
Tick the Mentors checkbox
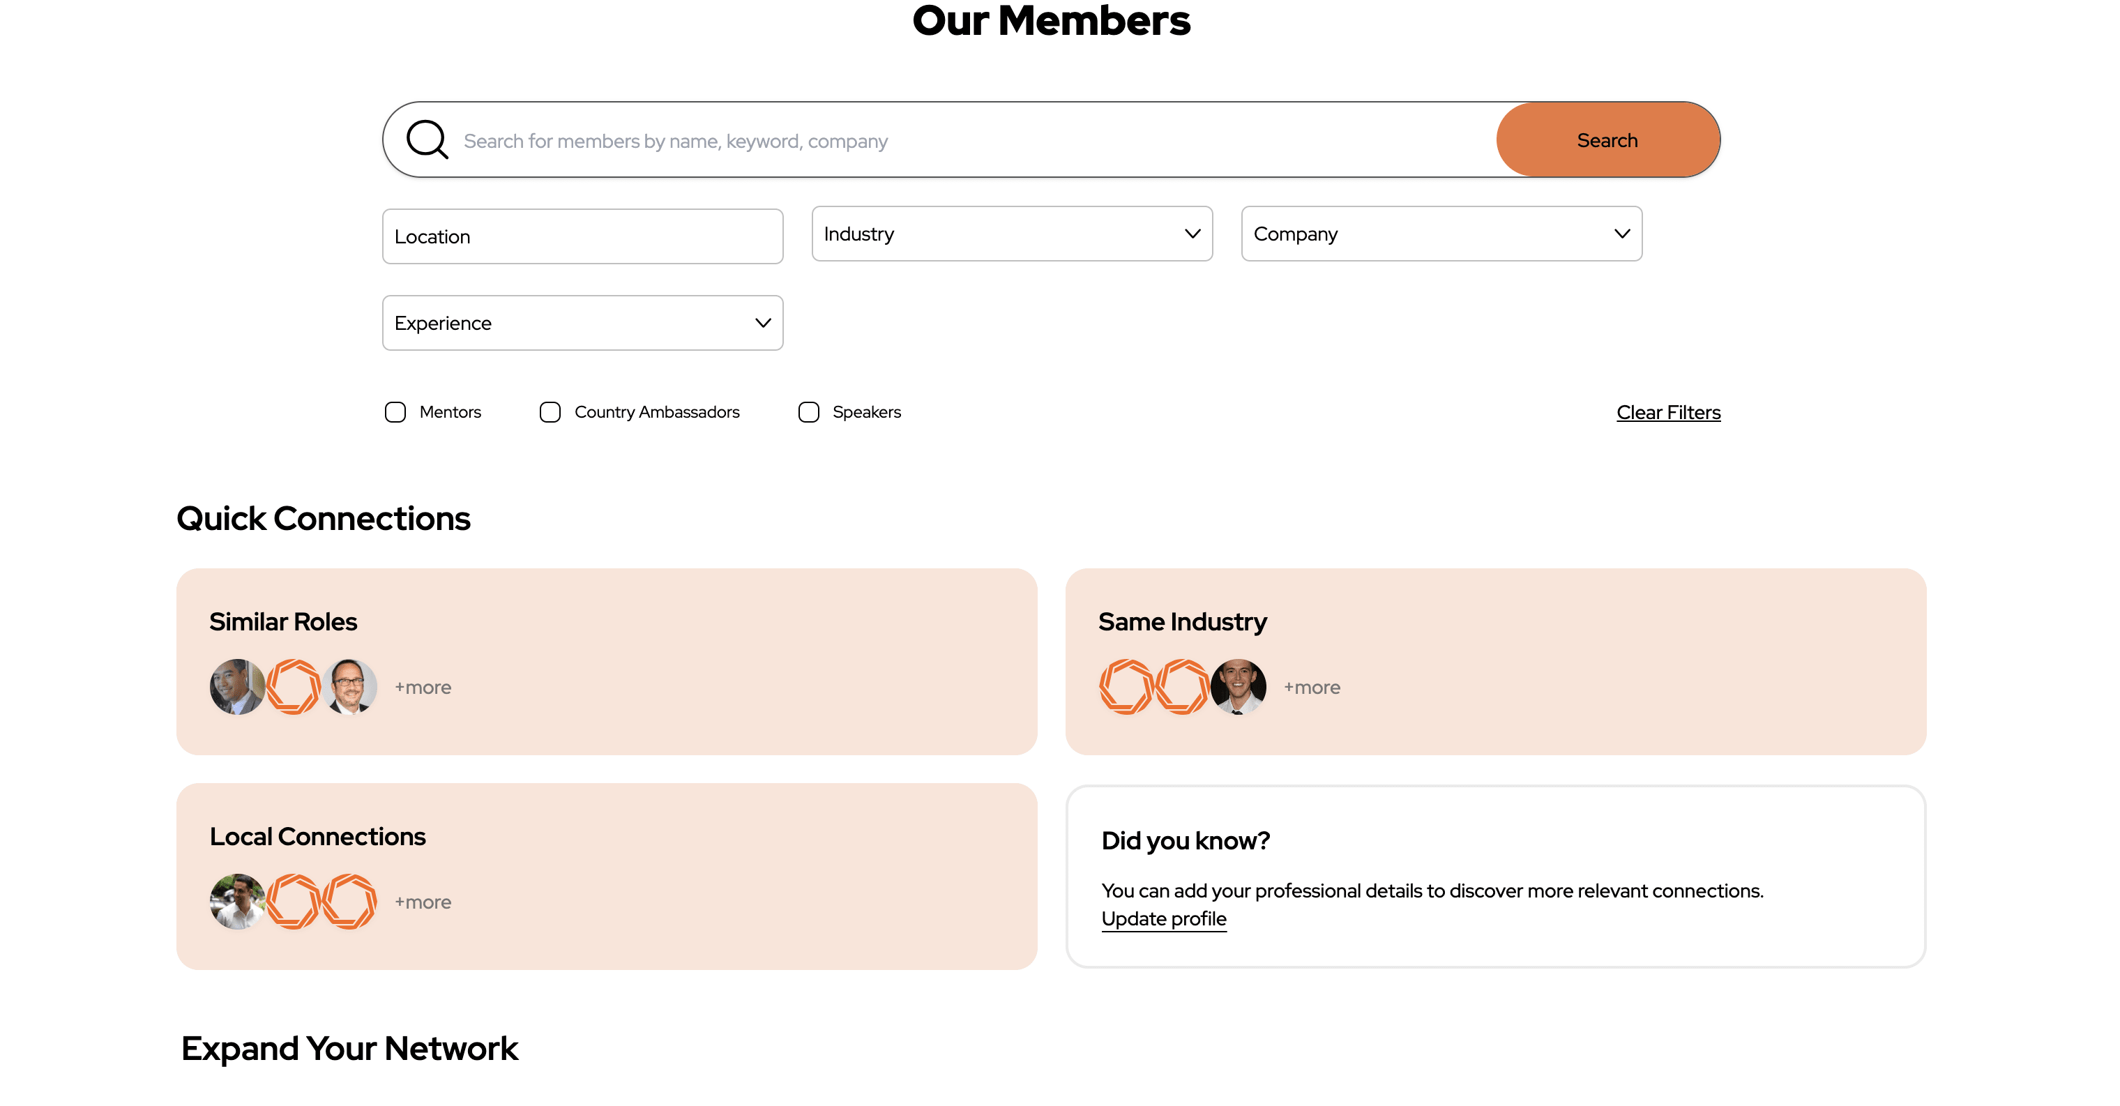tap(395, 412)
